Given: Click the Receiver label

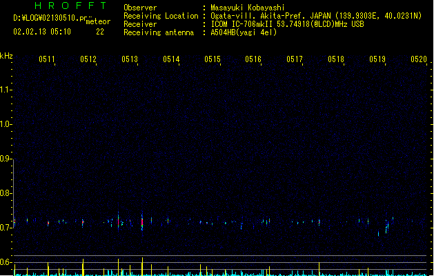Looking at the screenshot, I should [140, 24].
